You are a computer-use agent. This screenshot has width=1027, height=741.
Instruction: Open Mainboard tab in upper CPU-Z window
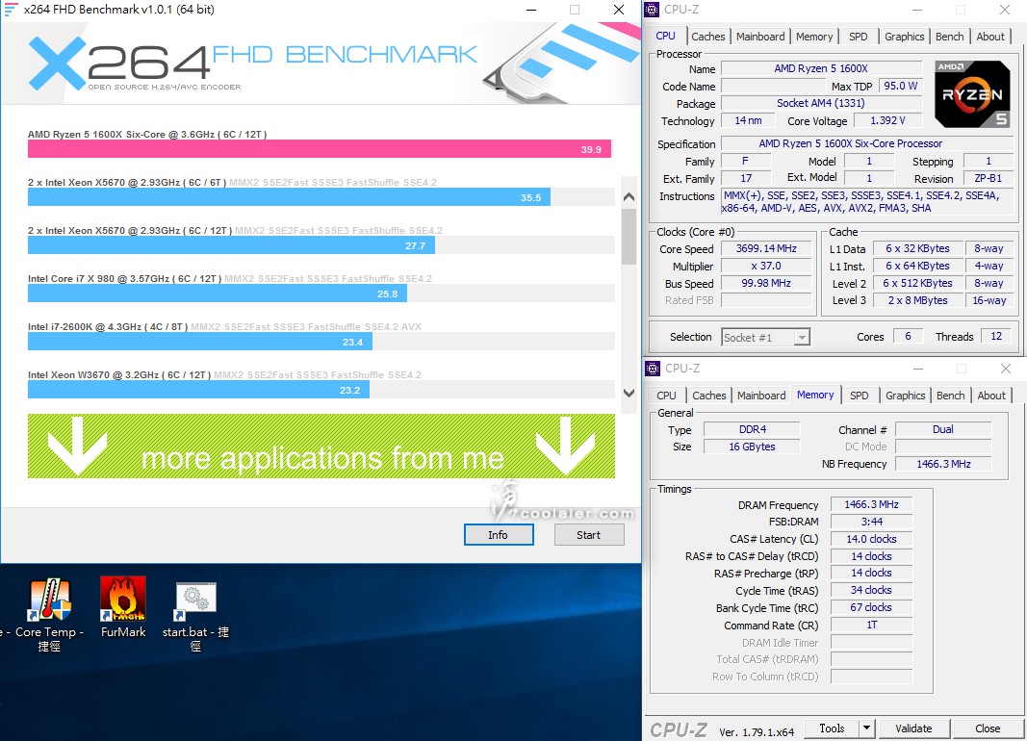point(760,37)
